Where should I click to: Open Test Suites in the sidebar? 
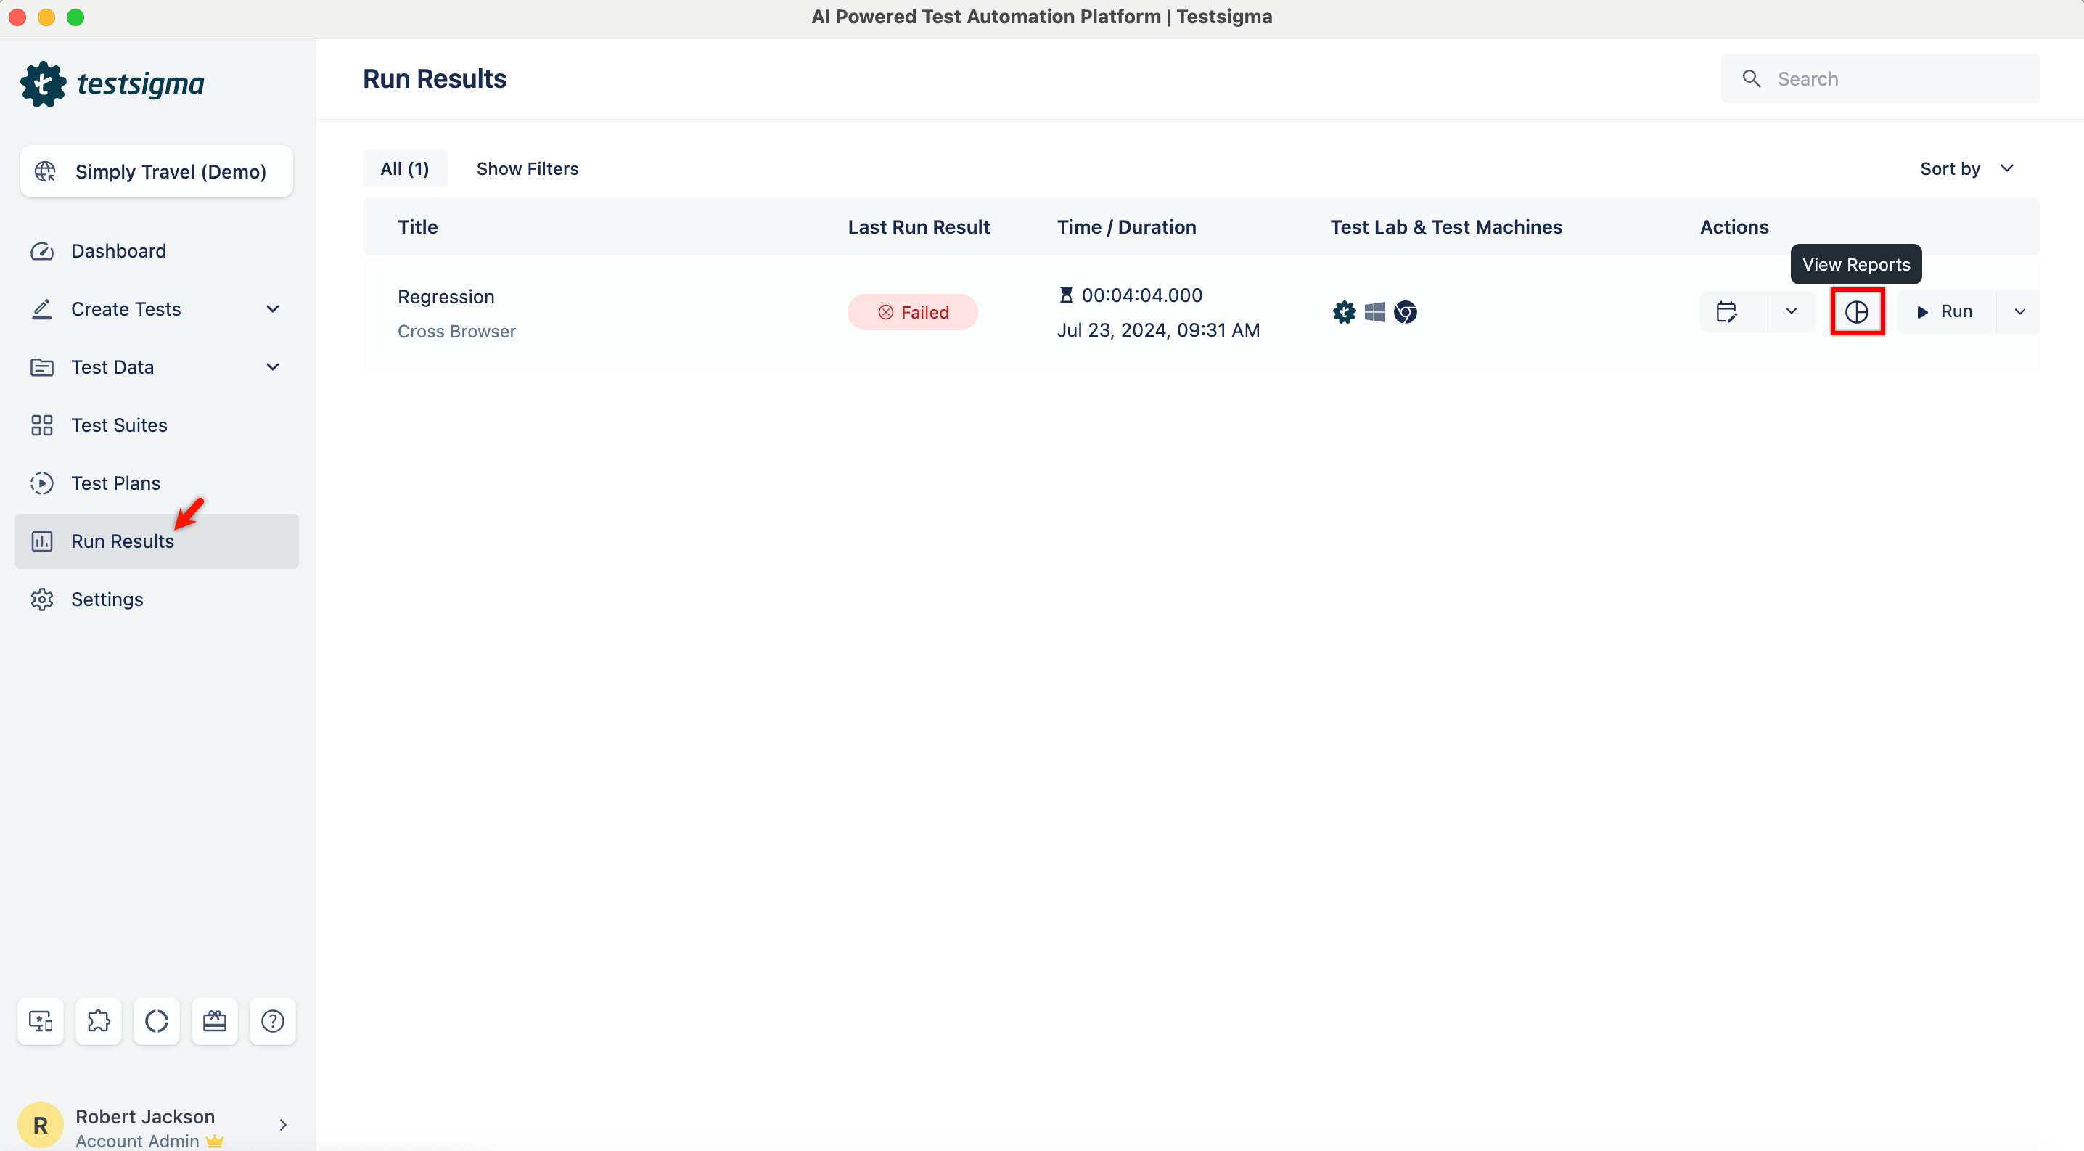click(157, 425)
